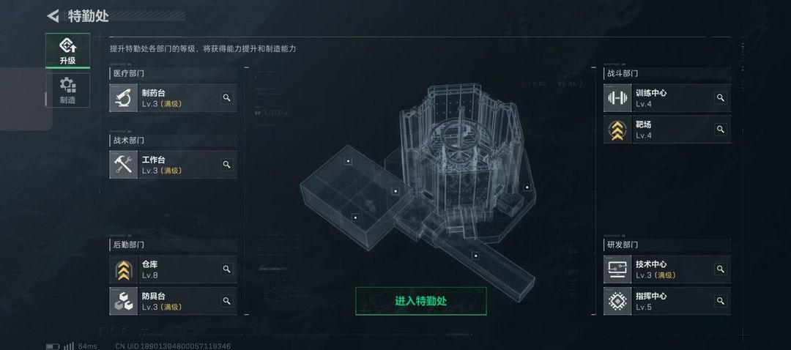Click the 仓库 upgrade chevrons icon
Image resolution: width=791 pixels, height=350 pixels.
(x=123, y=269)
